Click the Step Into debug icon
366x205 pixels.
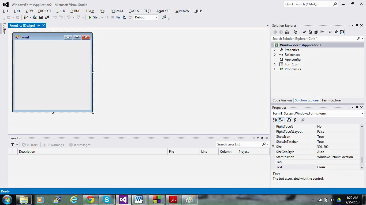pos(118,17)
